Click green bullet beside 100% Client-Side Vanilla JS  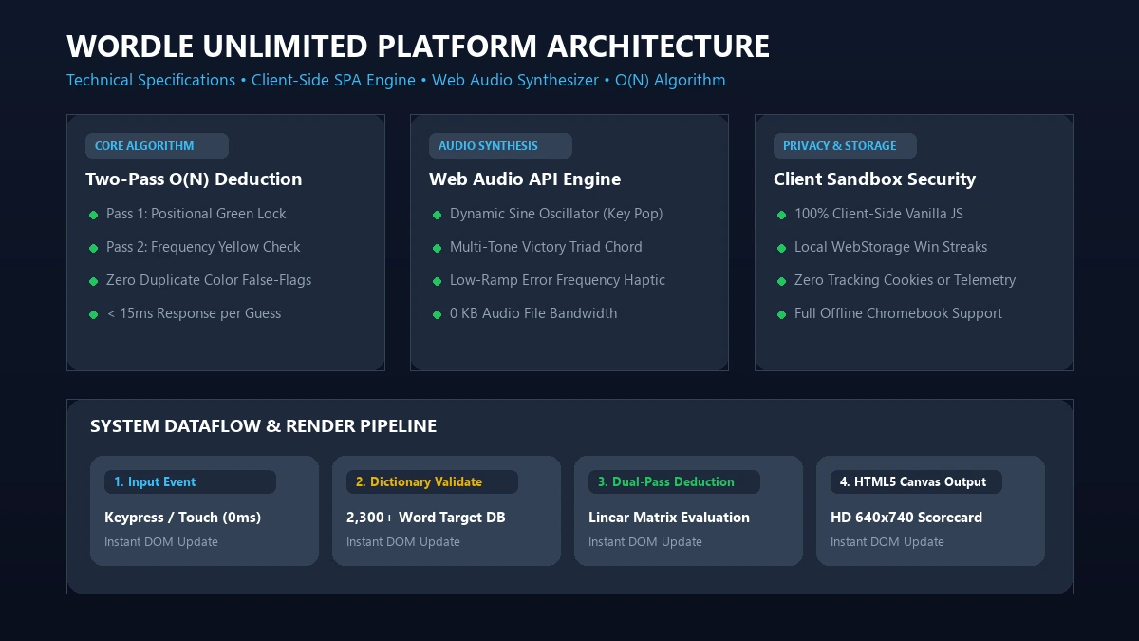click(x=781, y=215)
